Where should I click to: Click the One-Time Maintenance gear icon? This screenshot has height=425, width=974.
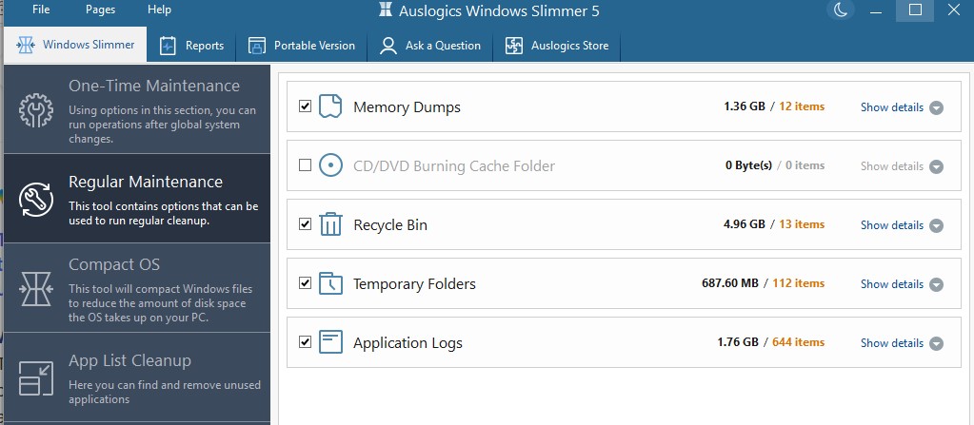pyautogui.click(x=36, y=110)
